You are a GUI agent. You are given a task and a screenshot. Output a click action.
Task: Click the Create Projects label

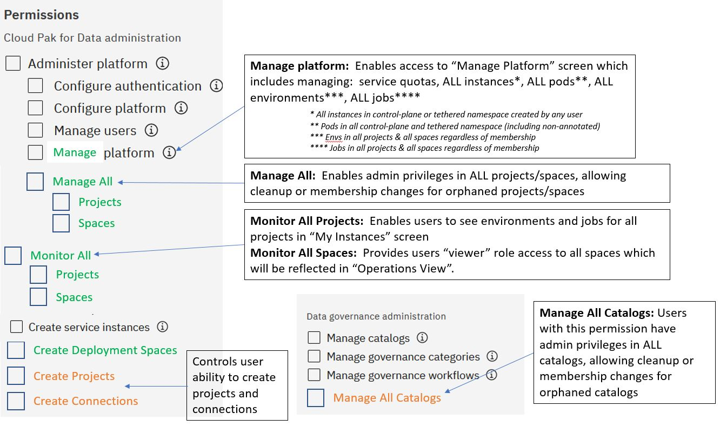(74, 376)
